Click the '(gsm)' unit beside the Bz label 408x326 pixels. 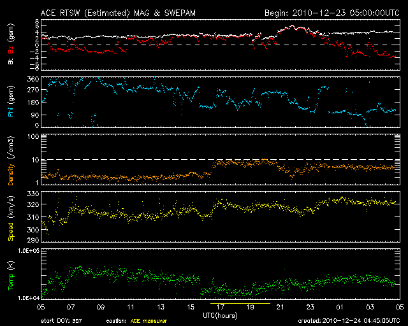[11, 34]
